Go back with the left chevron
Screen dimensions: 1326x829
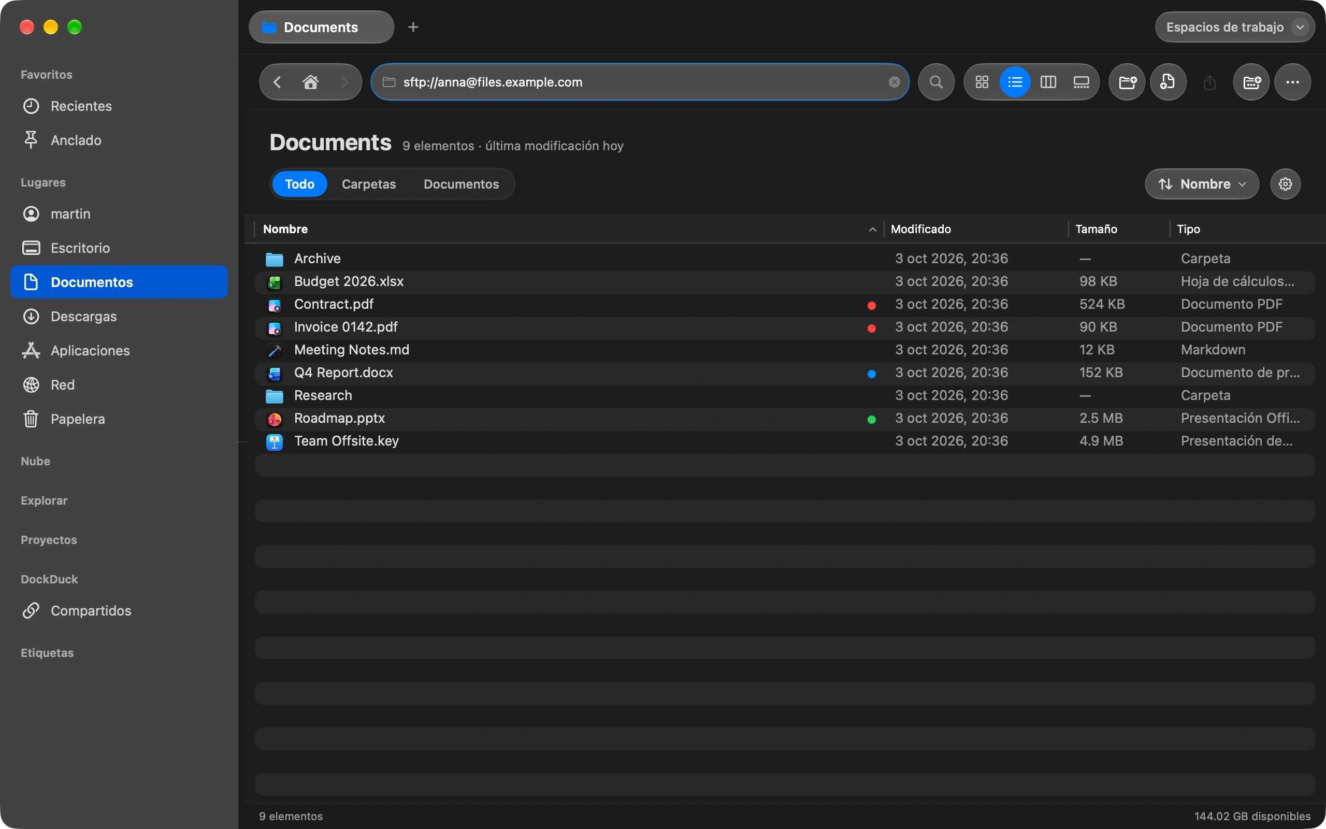point(277,82)
